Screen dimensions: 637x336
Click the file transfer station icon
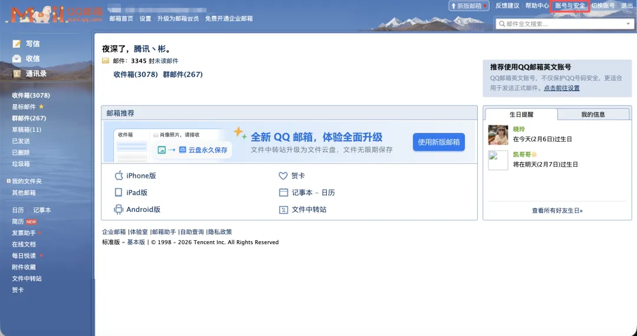[x=284, y=209]
